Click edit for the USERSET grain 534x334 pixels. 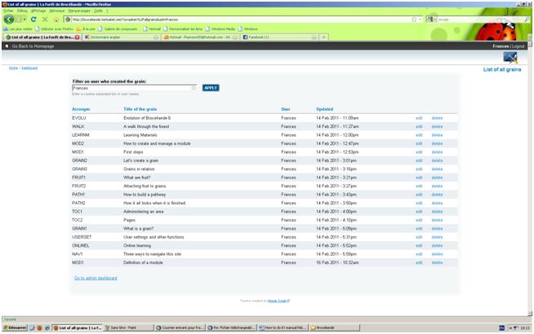(x=419, y=237)
